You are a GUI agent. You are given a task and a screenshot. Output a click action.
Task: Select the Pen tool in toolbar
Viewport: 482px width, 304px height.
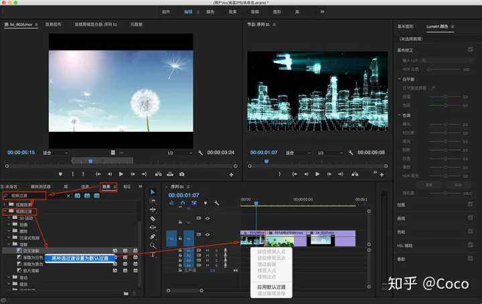(x=153, y=236)
